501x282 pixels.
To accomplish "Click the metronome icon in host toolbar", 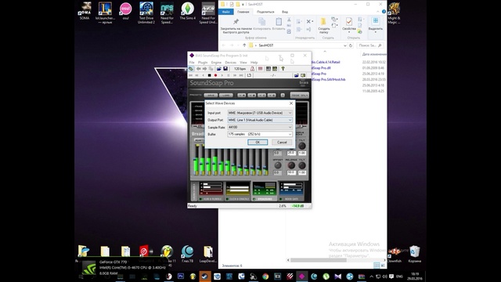I will pos(252,69).
